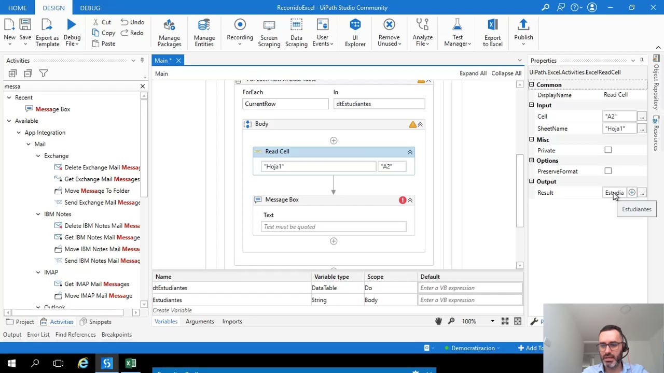Click Export as Template icon
This screenshot has height=373, width=664.
point(47,26)
